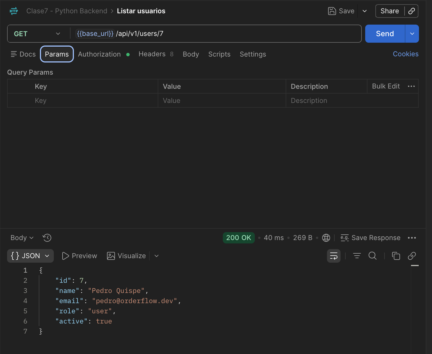Open the response more options ellipsis

pos(412,238)
